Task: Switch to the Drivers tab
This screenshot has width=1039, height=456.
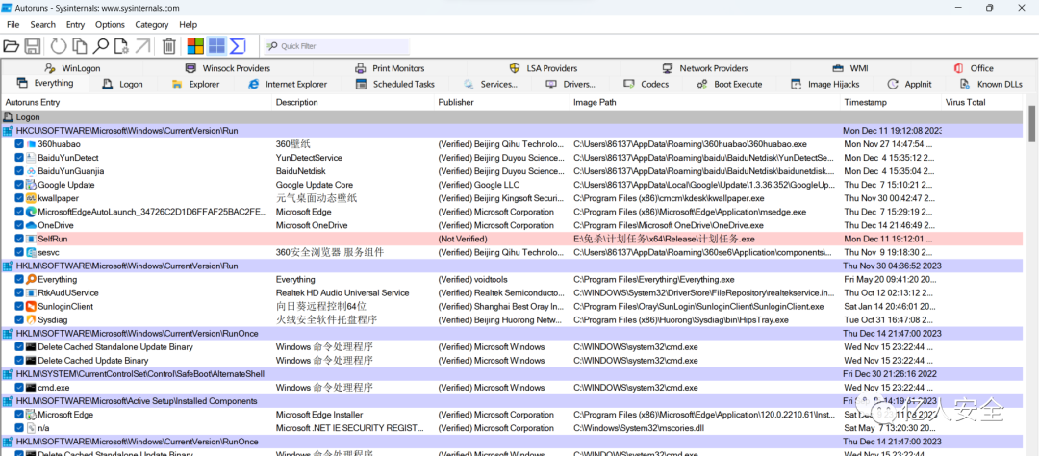Action: tap(570, 84)
